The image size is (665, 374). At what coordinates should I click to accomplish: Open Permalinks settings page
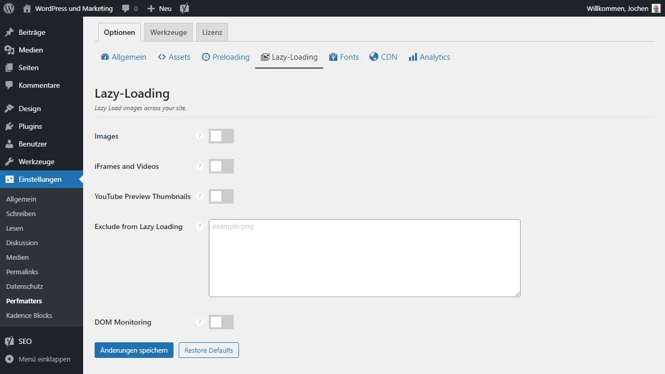point(22,272)
